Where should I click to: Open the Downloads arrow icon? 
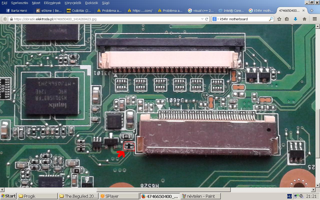295,19
